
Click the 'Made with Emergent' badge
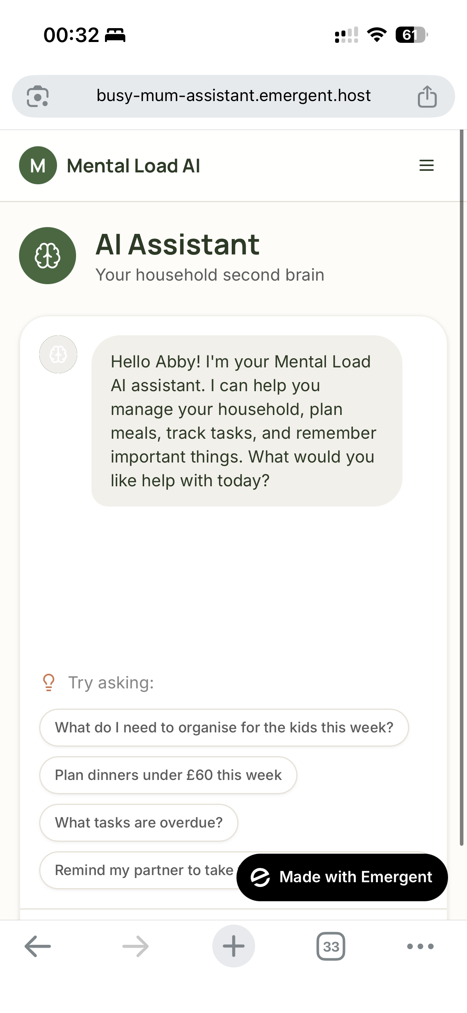point(341,877)
